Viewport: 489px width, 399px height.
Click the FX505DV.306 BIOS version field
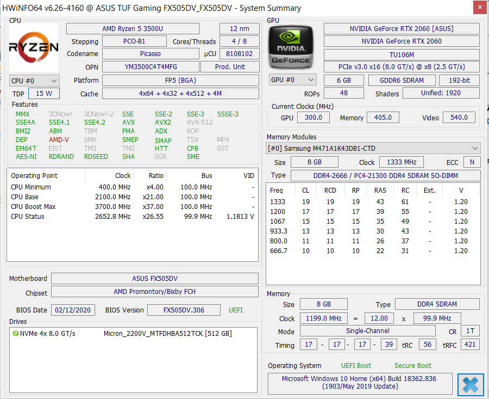point(184,310)
